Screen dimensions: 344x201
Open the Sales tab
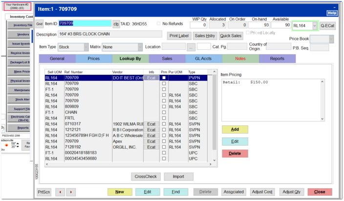point(167,59)
